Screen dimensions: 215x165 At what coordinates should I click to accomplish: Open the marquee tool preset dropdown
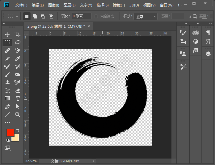pos(17,17)
